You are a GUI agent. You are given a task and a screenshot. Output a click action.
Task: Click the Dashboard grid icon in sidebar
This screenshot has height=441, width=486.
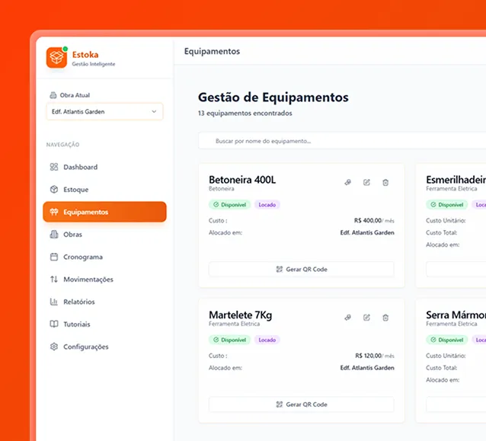(x=54, y=167)
